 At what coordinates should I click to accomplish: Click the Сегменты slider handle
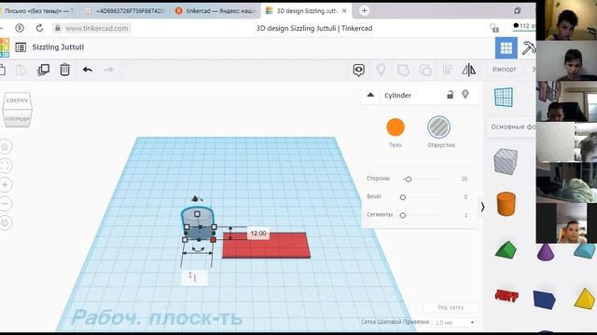(403, 215)
